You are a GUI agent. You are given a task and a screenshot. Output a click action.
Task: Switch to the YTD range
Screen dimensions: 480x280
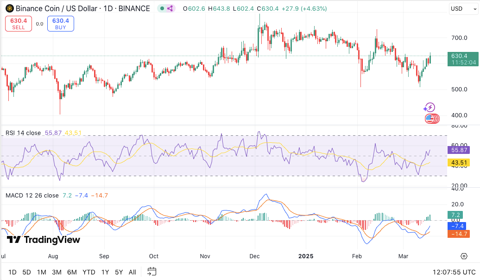click(88, 272)
